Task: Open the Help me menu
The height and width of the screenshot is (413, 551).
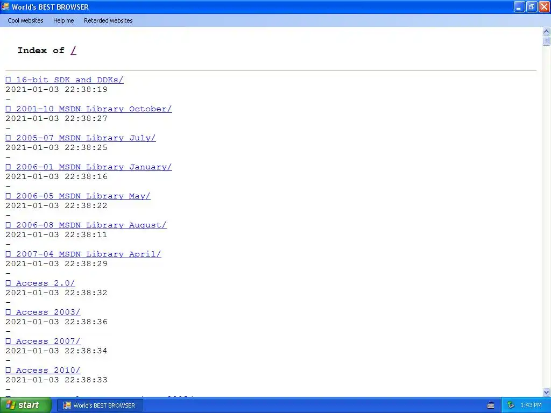Action: 63,20
